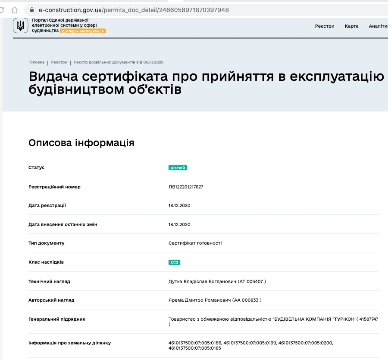
Task: Click cadastral number 4610137500:07:005:0186
Action: (x=195, y=343)
